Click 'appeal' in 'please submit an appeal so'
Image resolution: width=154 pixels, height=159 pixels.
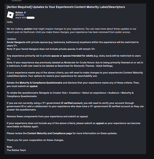tap(100, 123)
